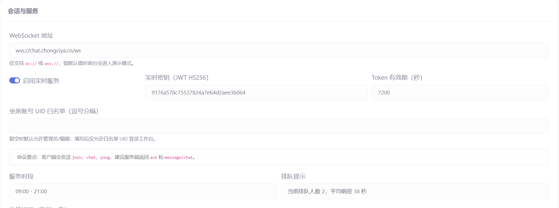Select the 服务时段 field with 09:00 - 21:00

[143, 191]
